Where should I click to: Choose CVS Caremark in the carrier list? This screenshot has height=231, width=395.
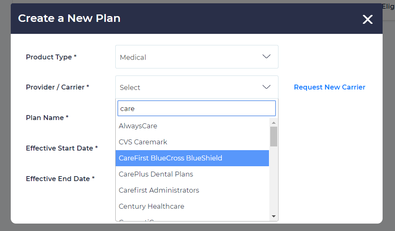143,142
